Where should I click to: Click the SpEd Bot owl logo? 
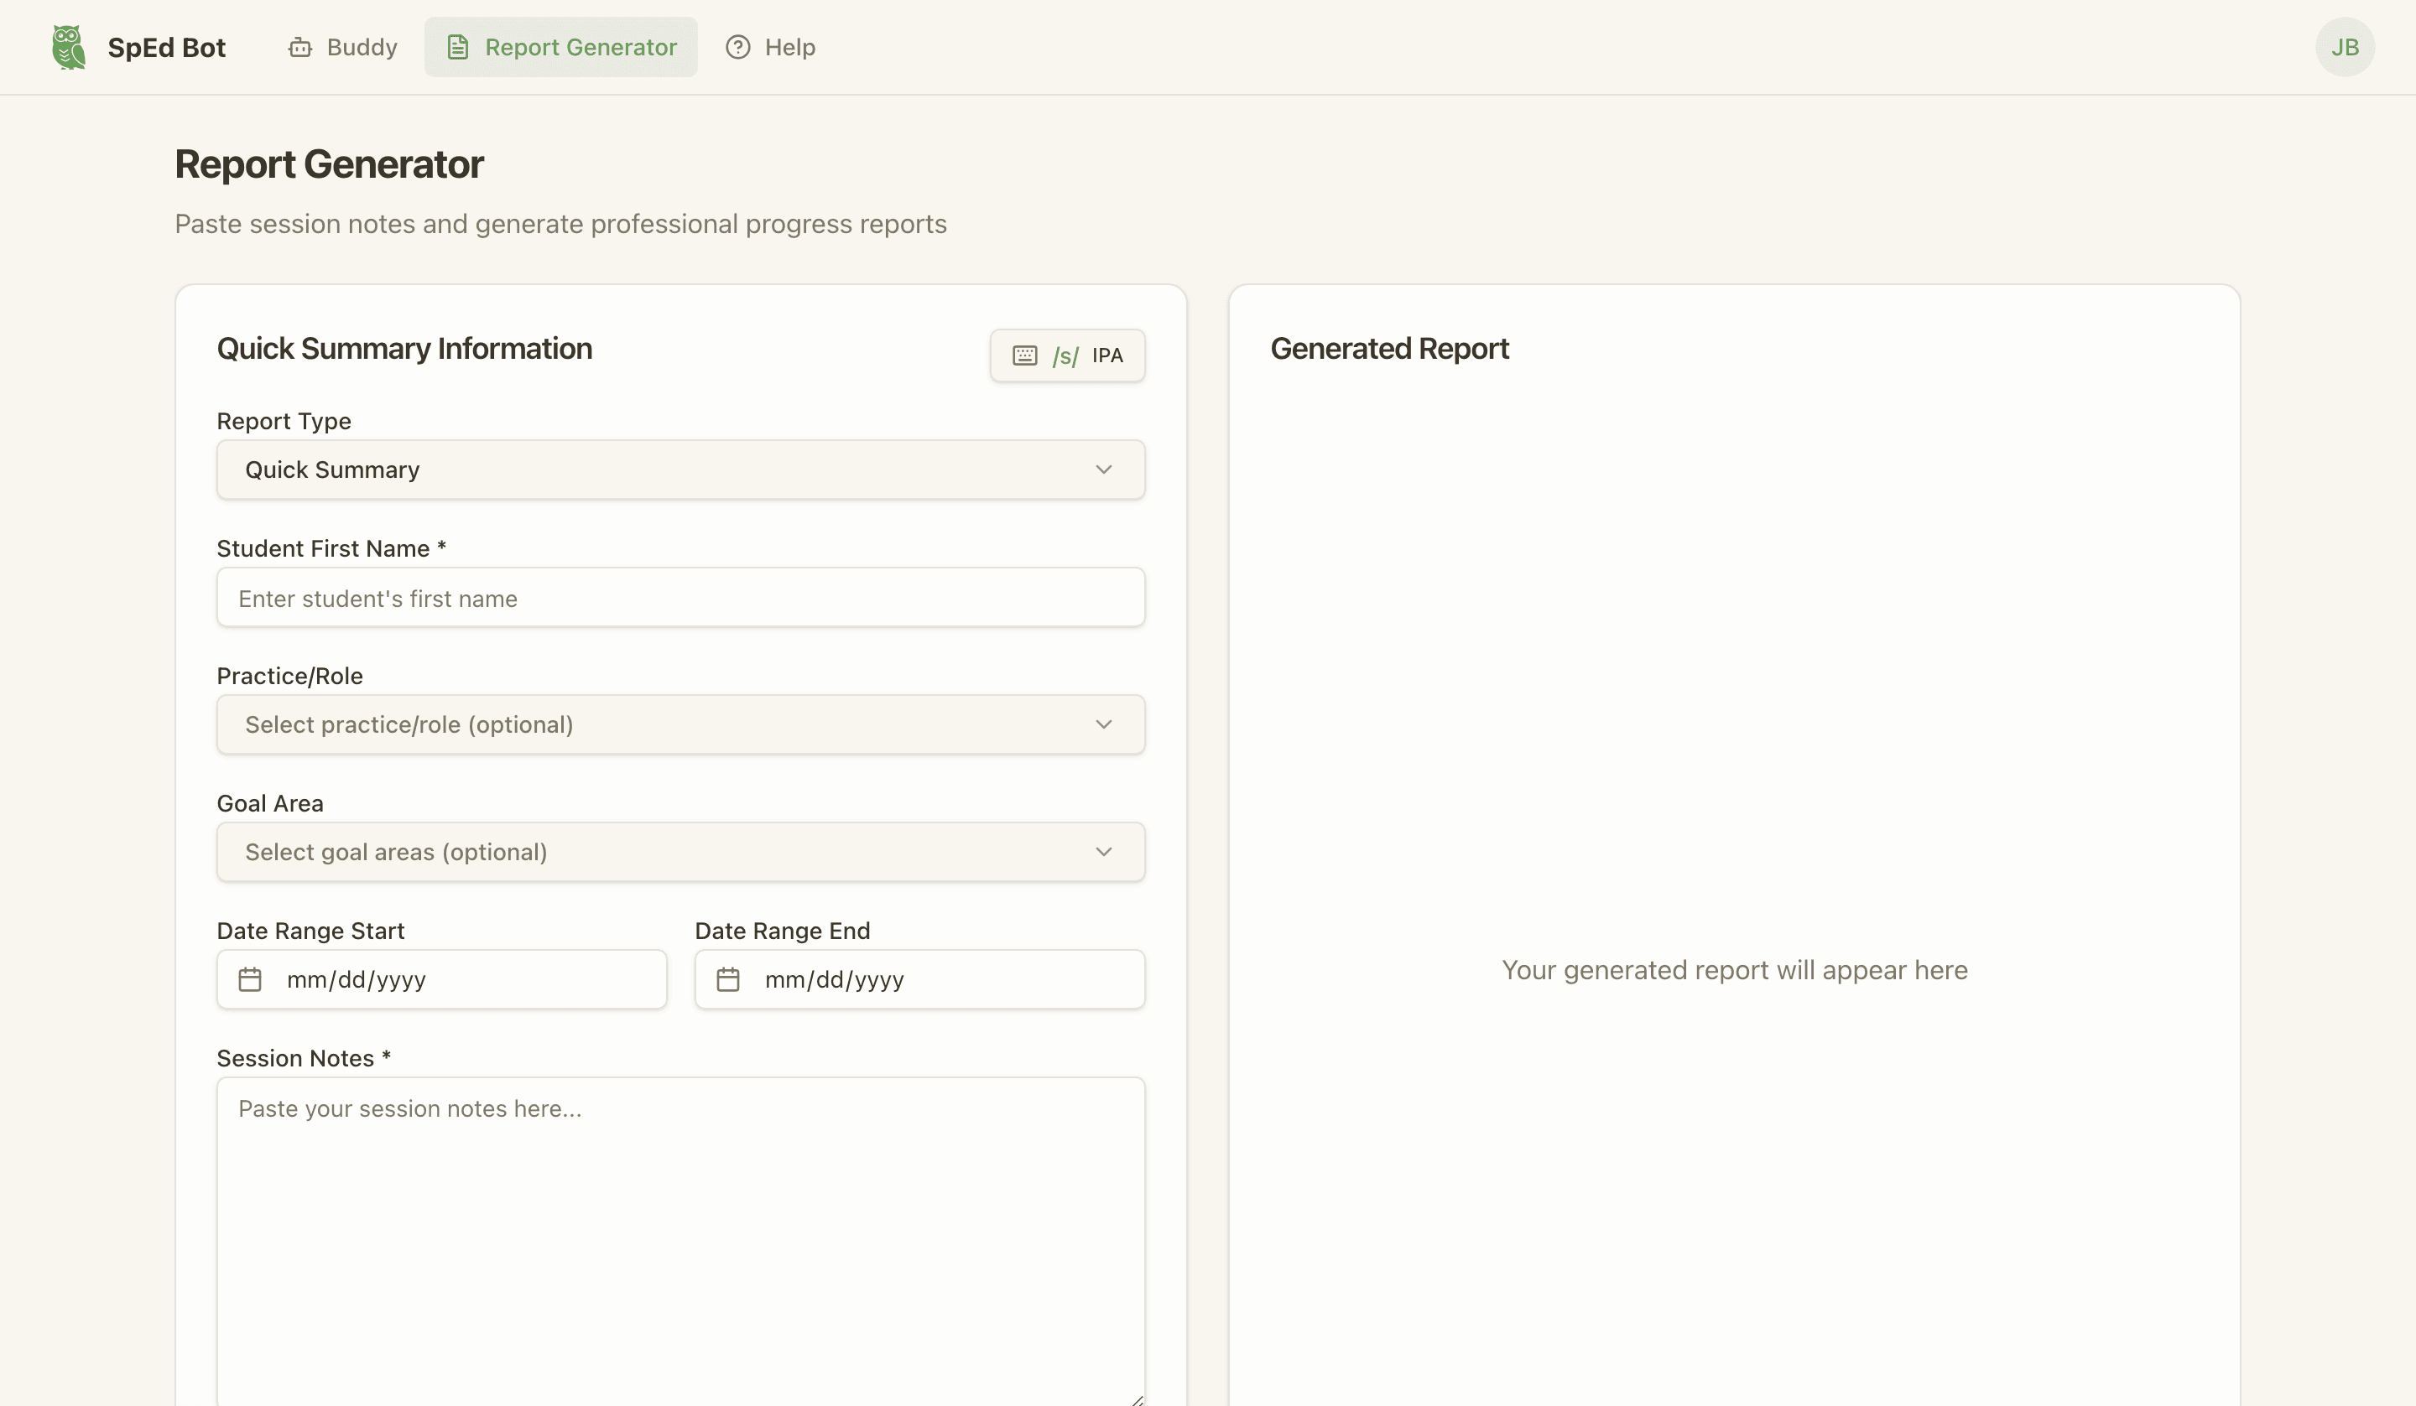tap(67, 46)
